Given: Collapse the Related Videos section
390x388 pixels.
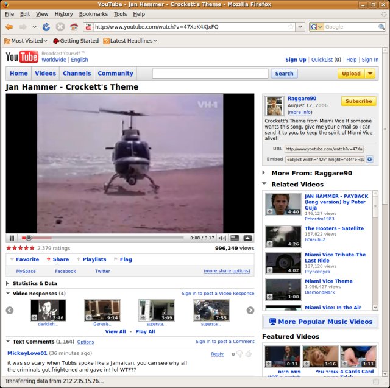Looking at the screenshot, I should (x=264, y=184).
